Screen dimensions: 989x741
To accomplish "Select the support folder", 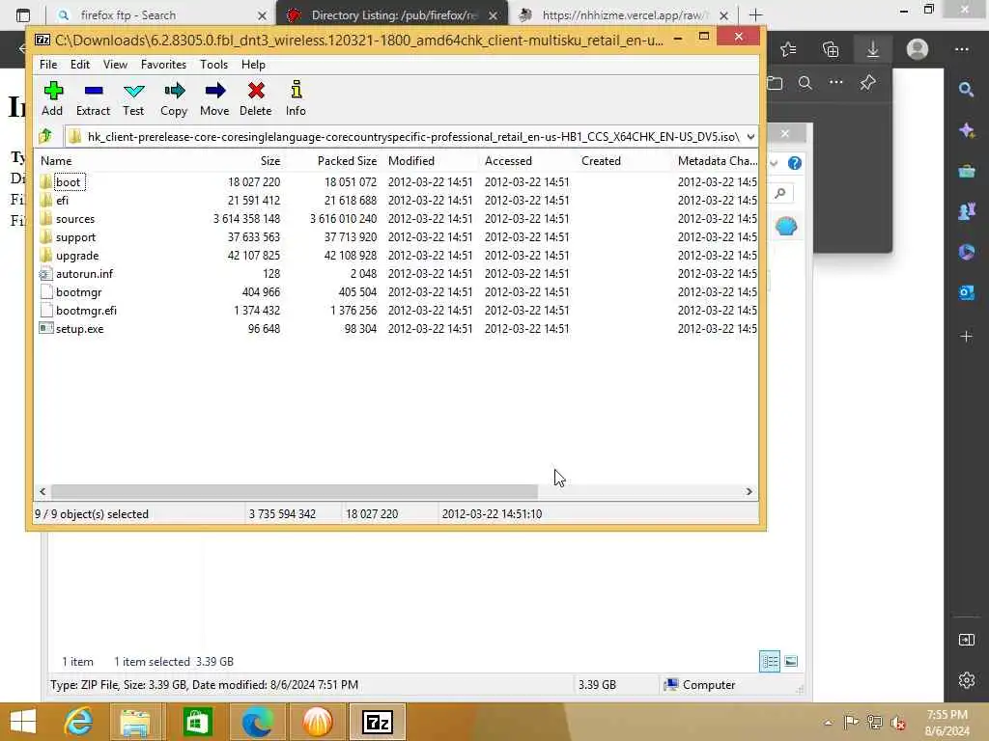I will (x=75, y=237).
